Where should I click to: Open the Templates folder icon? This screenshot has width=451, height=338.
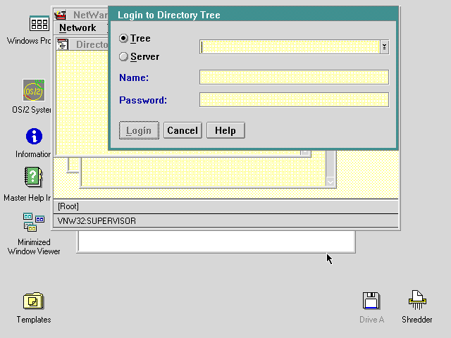coord(33,301)
